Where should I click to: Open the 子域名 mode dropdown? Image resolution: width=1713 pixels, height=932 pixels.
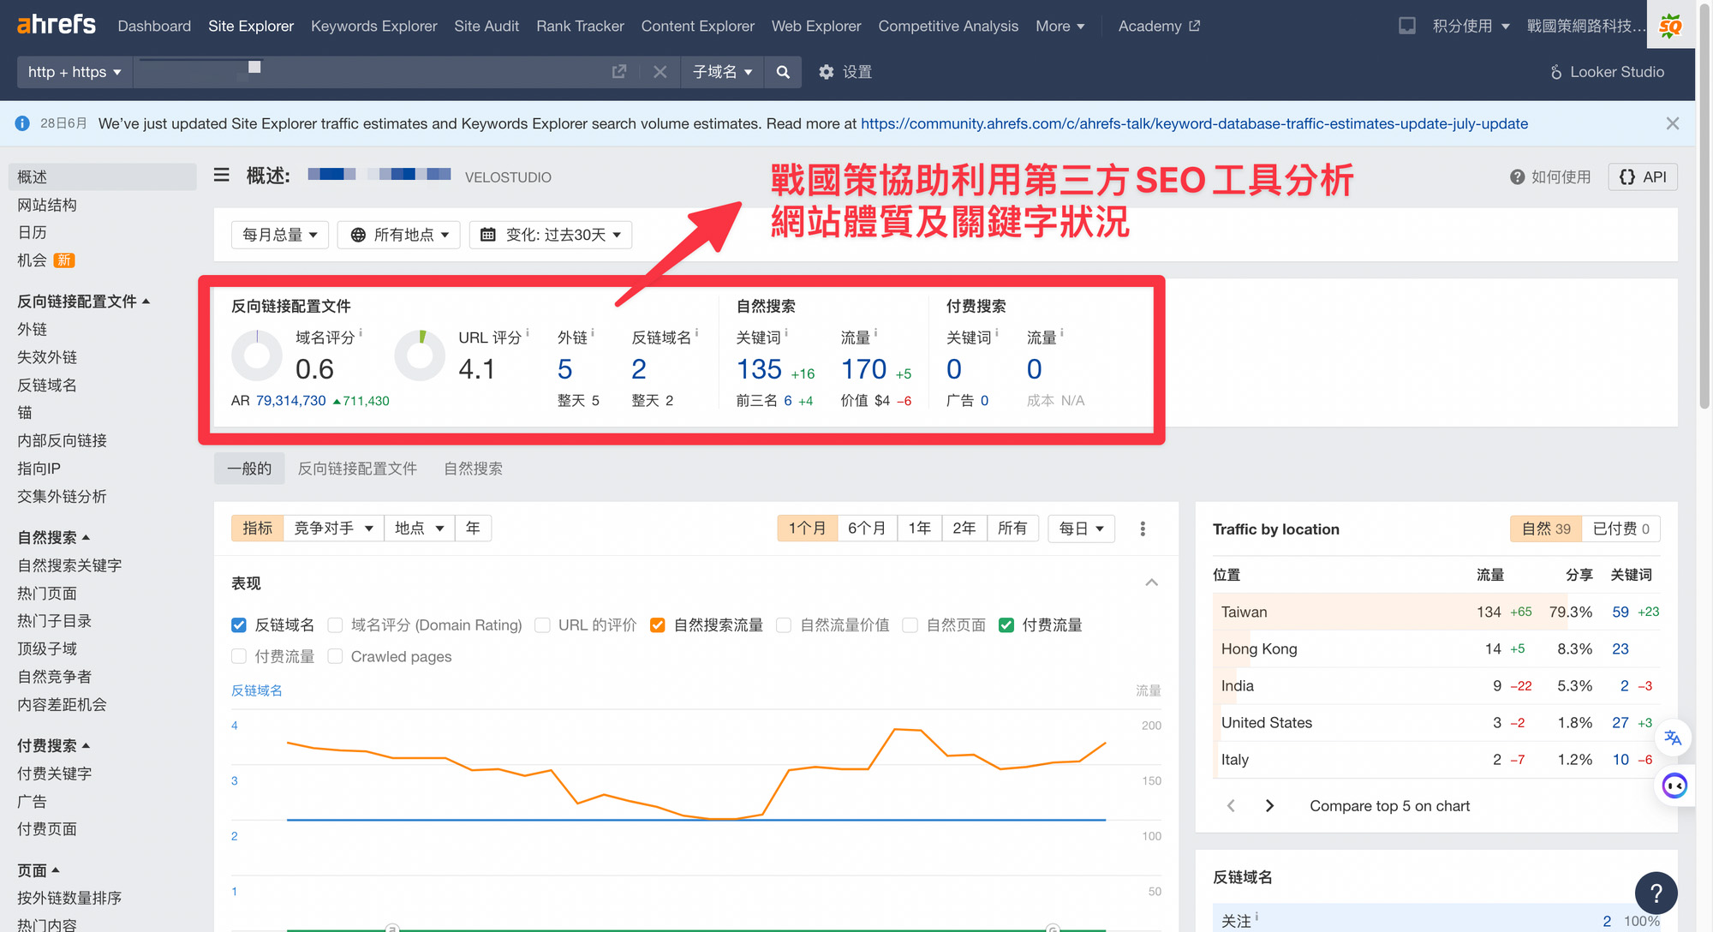(x=722, y=72)
